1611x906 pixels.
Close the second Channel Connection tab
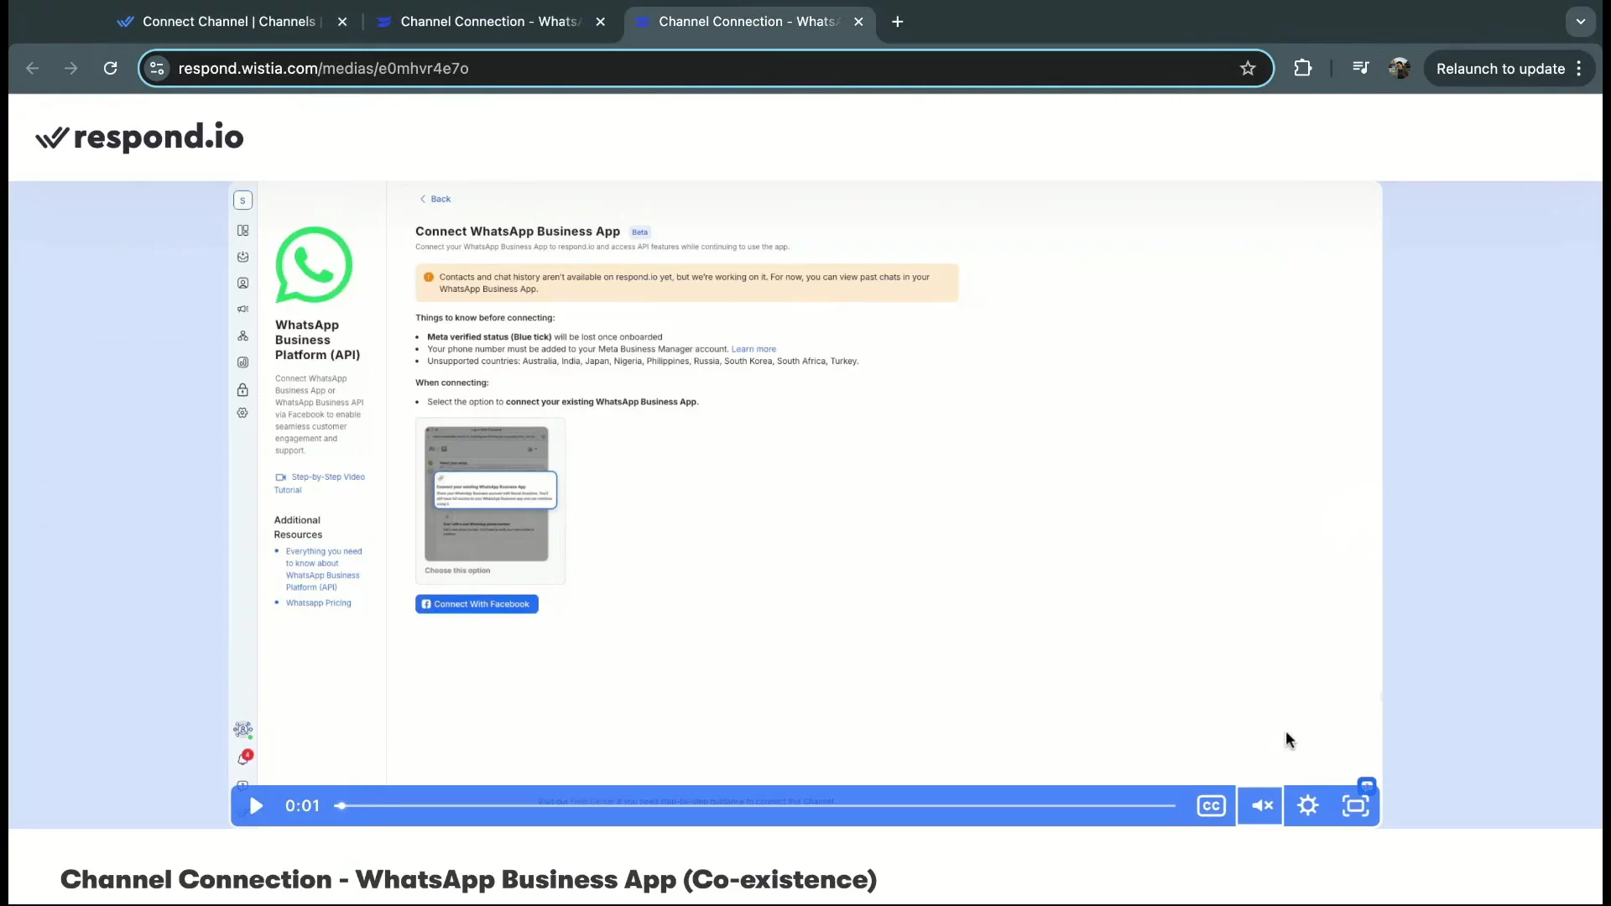point(601,22)
